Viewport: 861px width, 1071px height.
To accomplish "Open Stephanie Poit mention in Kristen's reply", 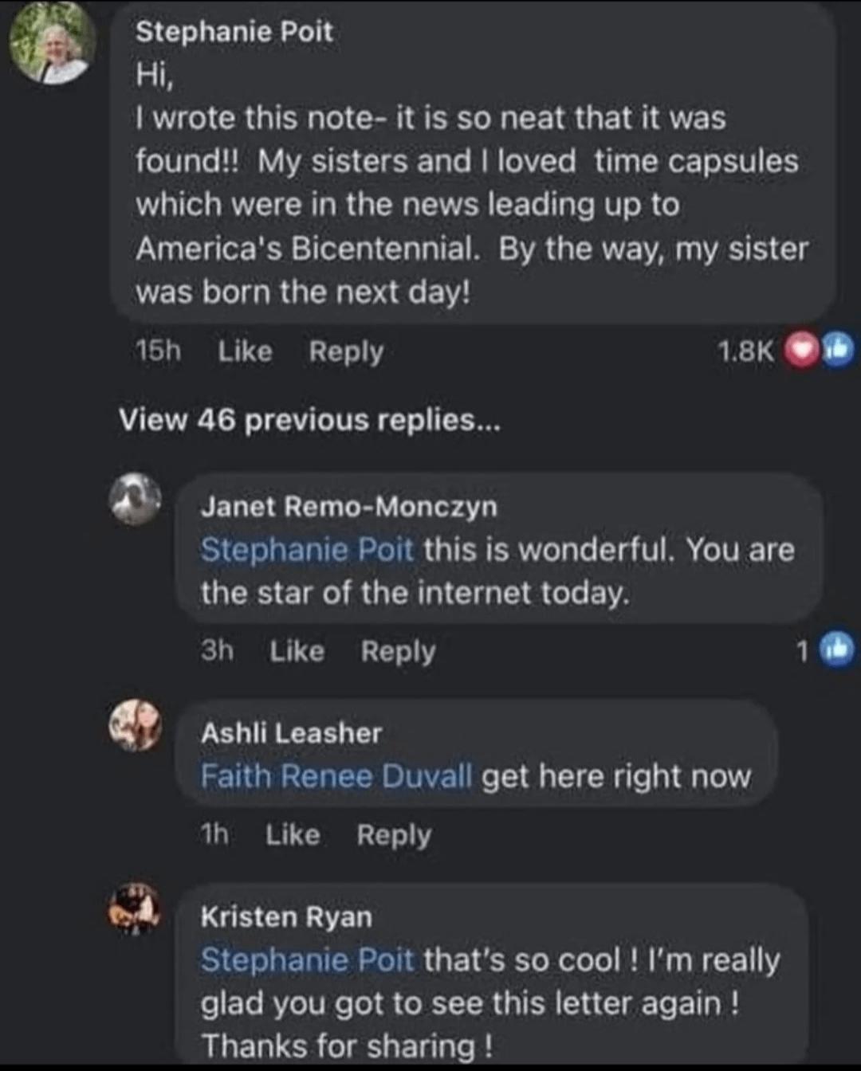I will tap(307, 959).
